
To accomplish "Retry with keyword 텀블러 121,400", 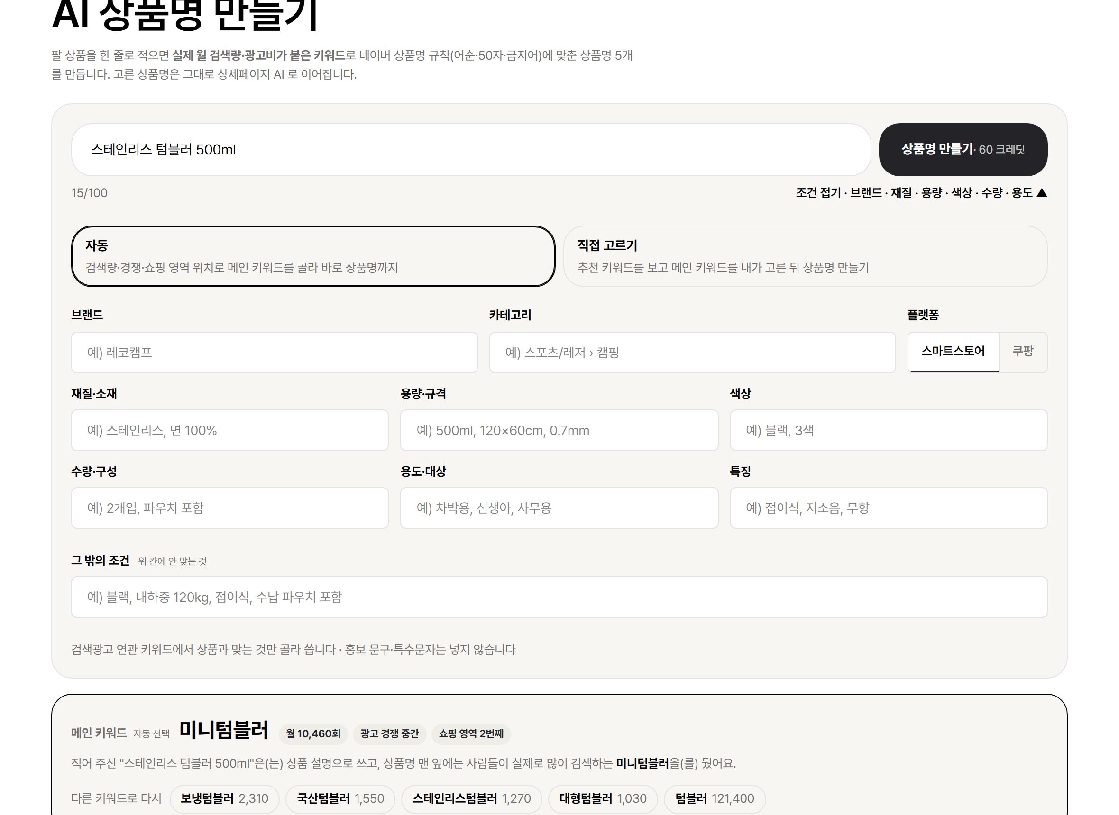I will (714, 798).
